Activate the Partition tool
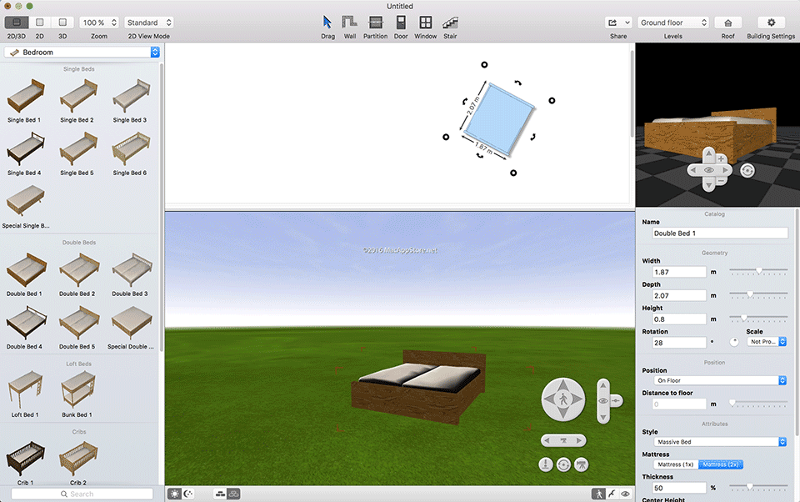The width and height of the screenshot is (800, 502). (x=375, y=23)
